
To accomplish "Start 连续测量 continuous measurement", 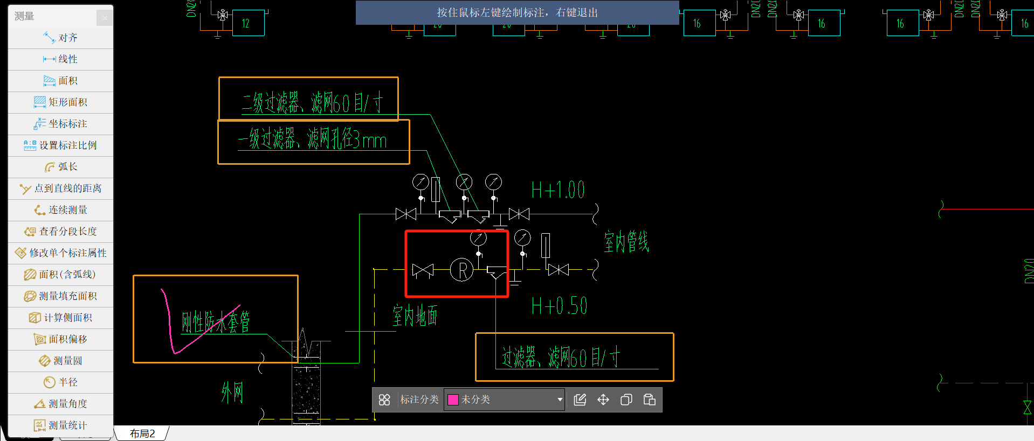I will click(60, 210).
